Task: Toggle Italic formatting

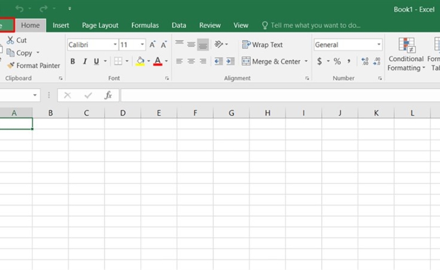Action: (x=85, y=61)
